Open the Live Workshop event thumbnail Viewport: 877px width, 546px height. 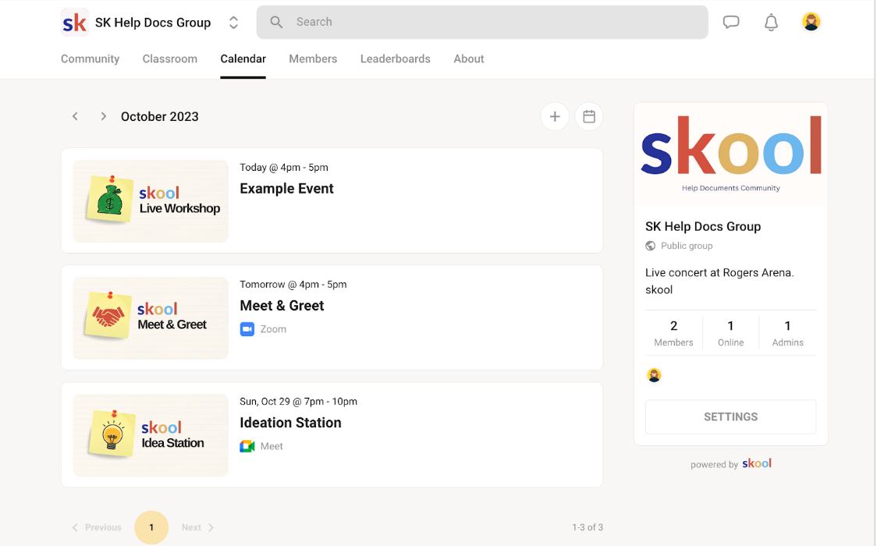tap(151, 201)
